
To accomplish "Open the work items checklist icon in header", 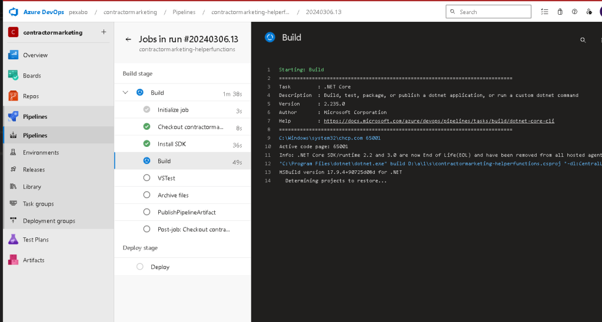I will (x=544, y=12).
